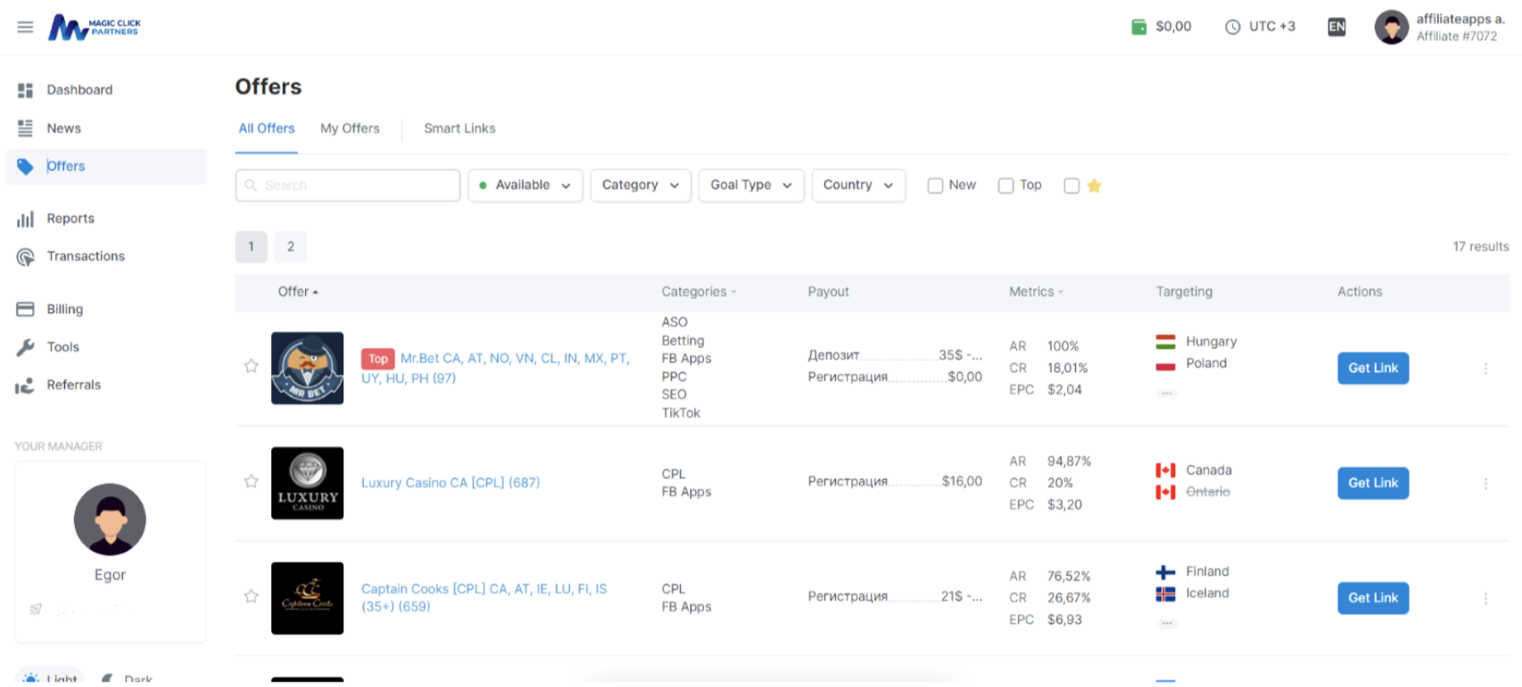Viewport: 1522px width, 687px height.
Task: Open the Mr.Bet CA, AT, NO offer link
Action: coord(495,368)
